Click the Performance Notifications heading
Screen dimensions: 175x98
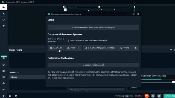pyautogui.click(x=61, y=58)
